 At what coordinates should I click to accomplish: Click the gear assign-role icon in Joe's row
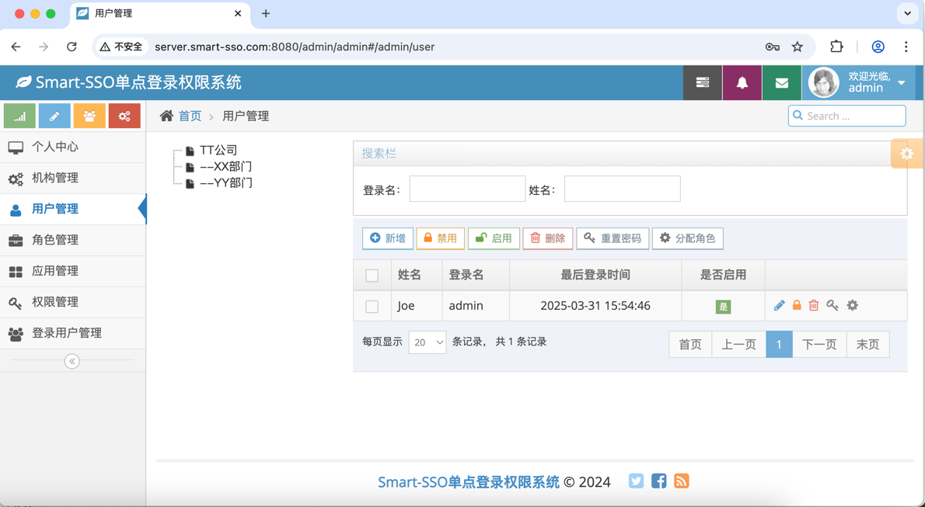[853, 305]
